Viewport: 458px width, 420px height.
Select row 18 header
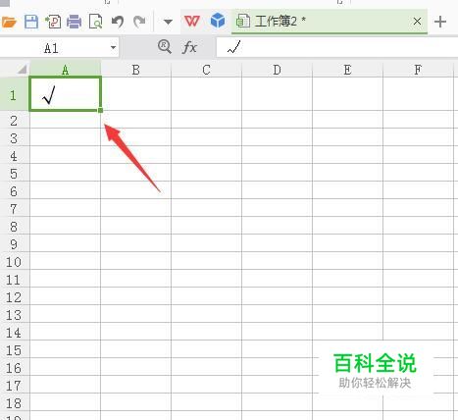coord(15,402)
